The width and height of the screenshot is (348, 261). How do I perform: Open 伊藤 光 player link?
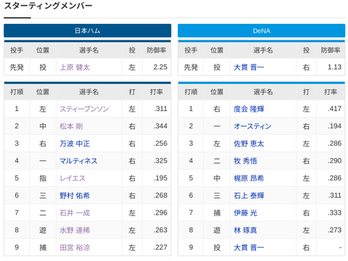pyautogui.click(x=245, y=213)
